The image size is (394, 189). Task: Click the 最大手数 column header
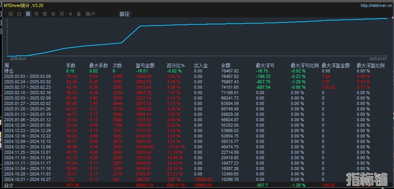(98, 65)
